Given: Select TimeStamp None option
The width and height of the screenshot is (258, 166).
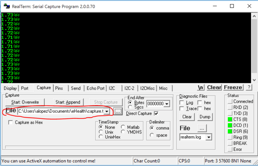Looking at the screenshot, I should pyautogui.click(x=101, y=127).
